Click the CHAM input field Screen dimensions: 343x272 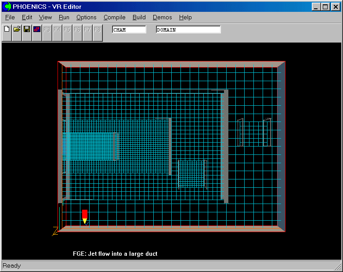[x=129, y=29]
